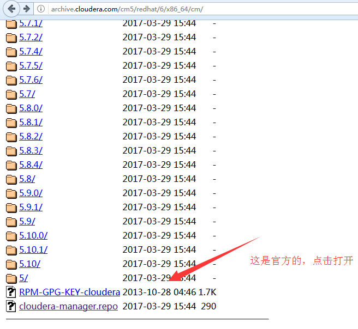
Task: Click the modified date in the 5.10.0/ row
Action: [159, 235]
